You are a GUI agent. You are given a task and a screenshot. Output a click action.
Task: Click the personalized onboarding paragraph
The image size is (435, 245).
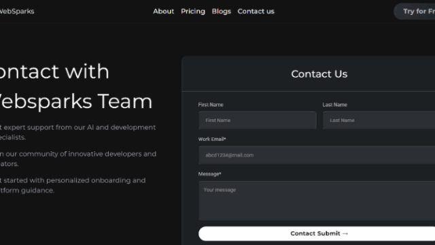pos(73,185)
